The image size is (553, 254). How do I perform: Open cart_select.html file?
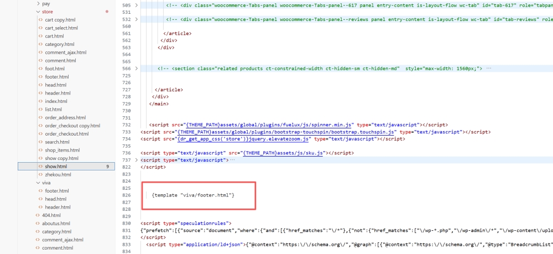pyautogui.click(x=61, y=28)
